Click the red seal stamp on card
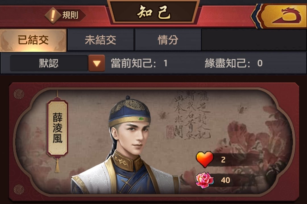 (x=170, y=132)
